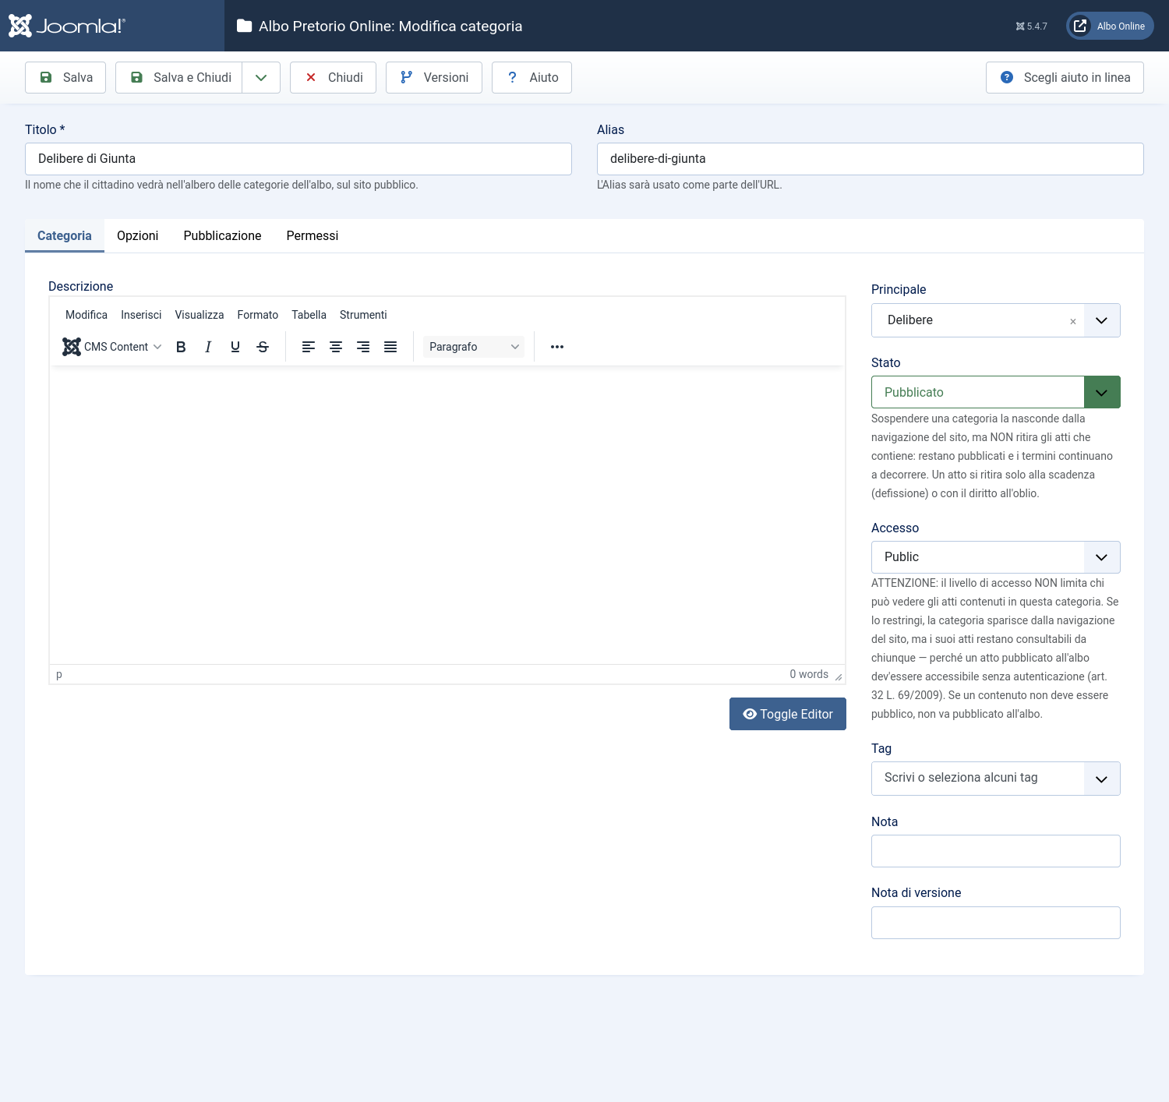Screen dimensions: 1169x1102
Task: Apply bold formatting in the editor
Action: click(181, 347)
